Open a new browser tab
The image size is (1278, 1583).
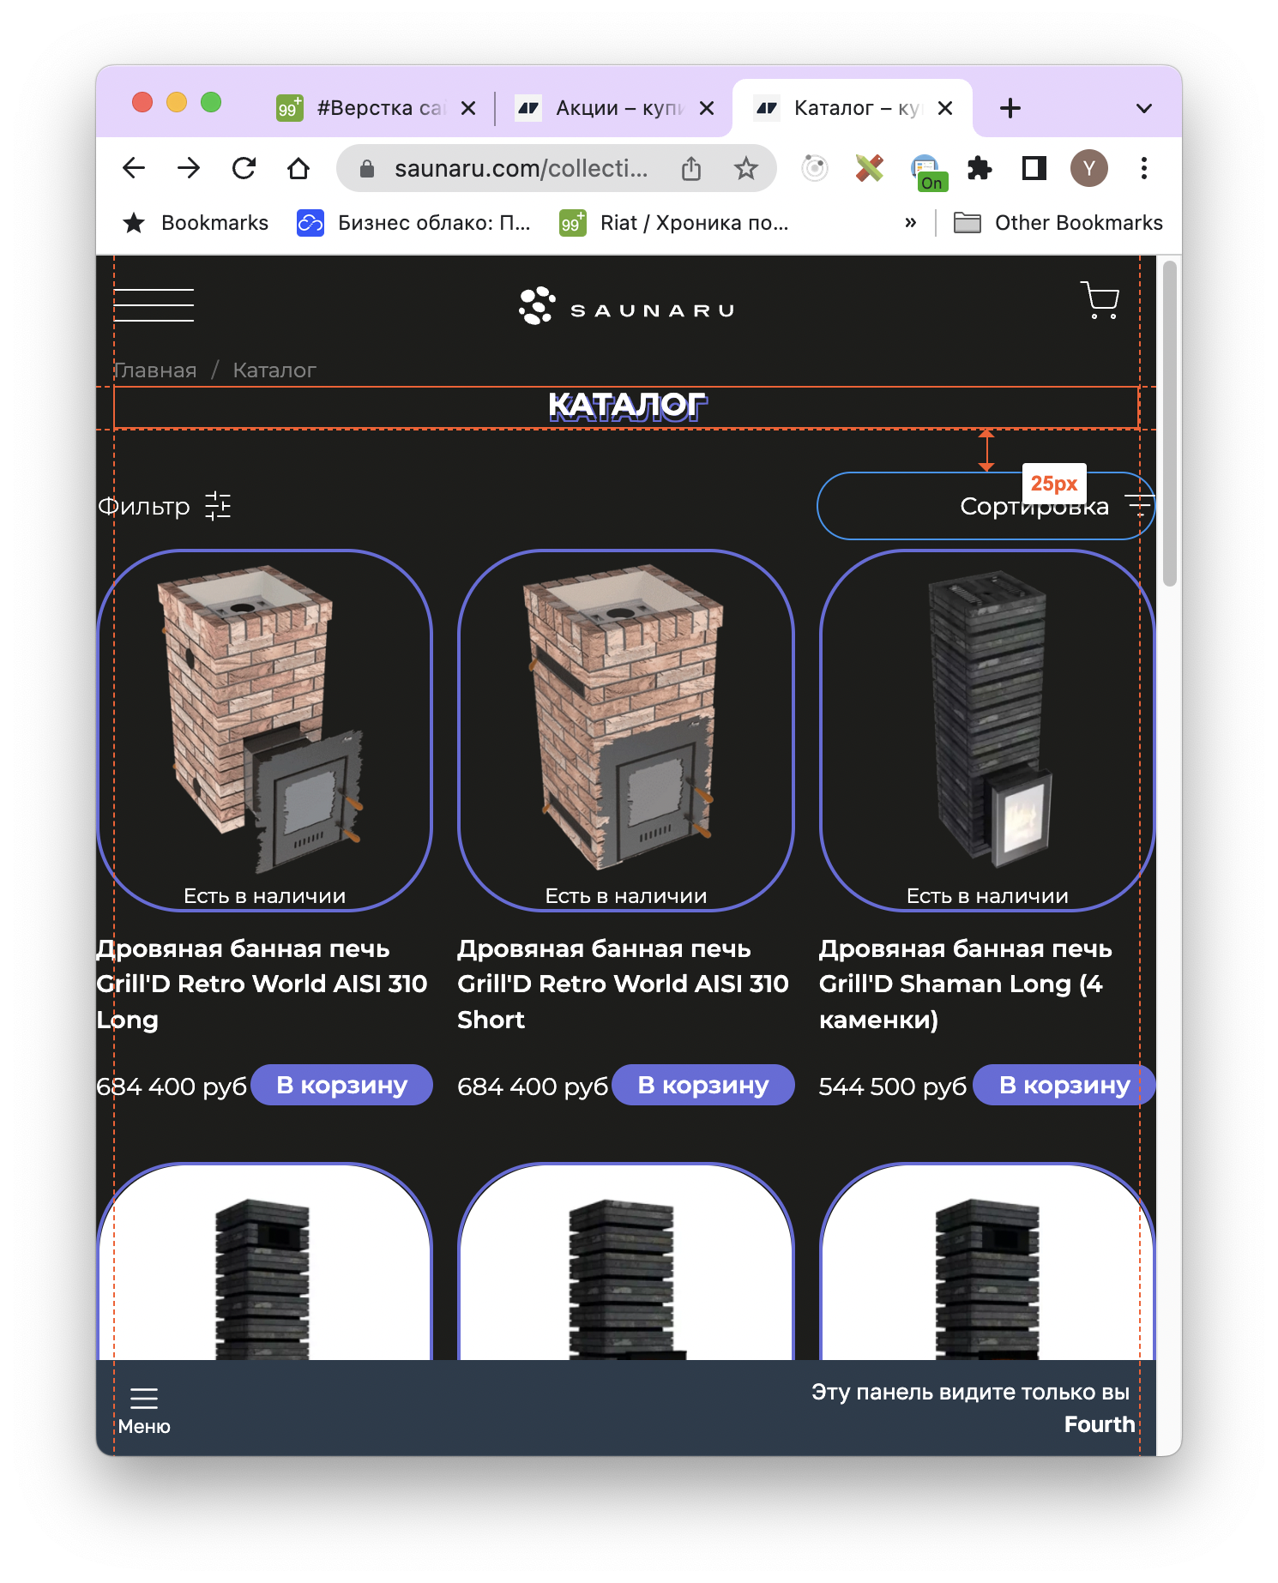point(1010,108)
